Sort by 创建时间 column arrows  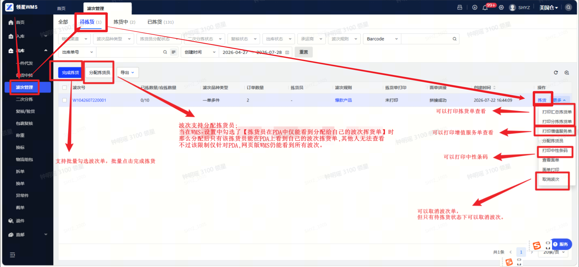[x=494, y=87]
